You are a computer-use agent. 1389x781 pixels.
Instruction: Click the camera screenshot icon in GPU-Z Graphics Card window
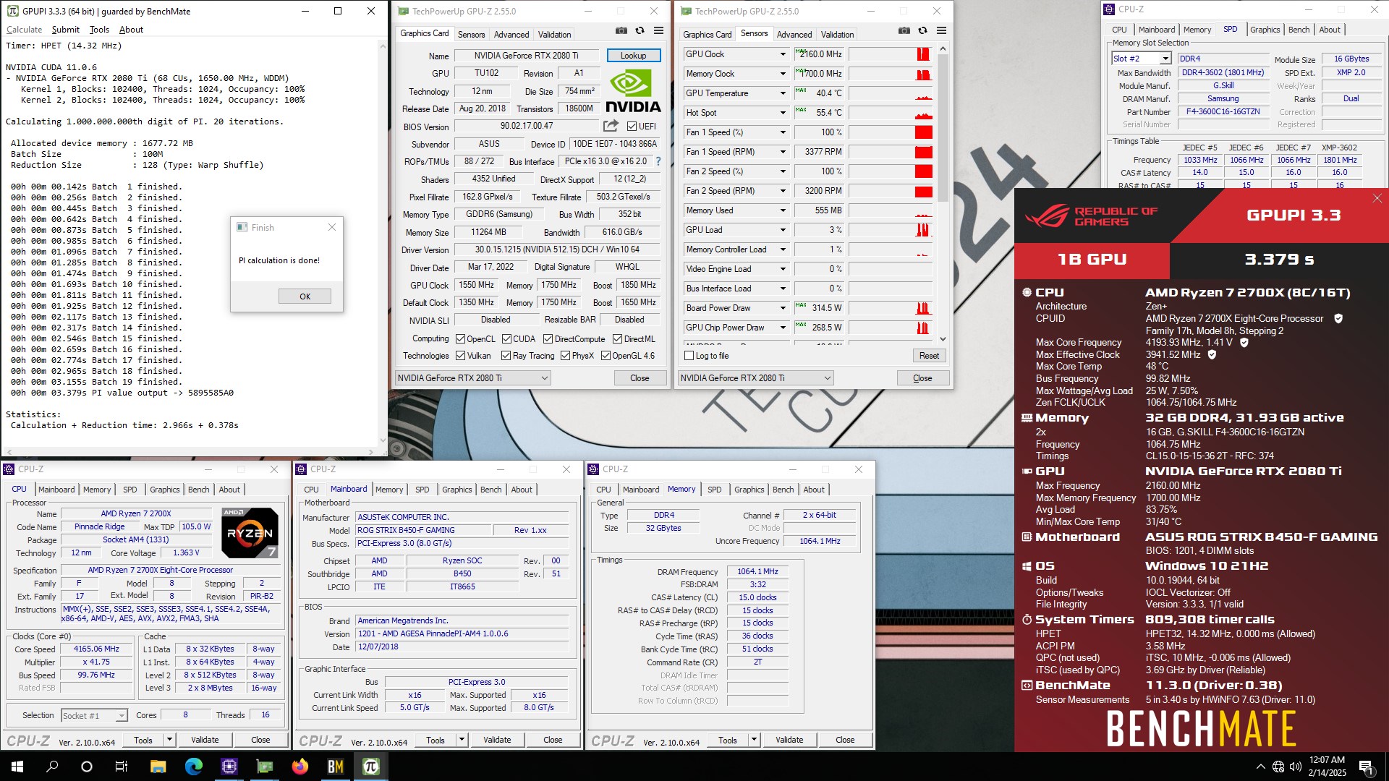pos(621,31)
